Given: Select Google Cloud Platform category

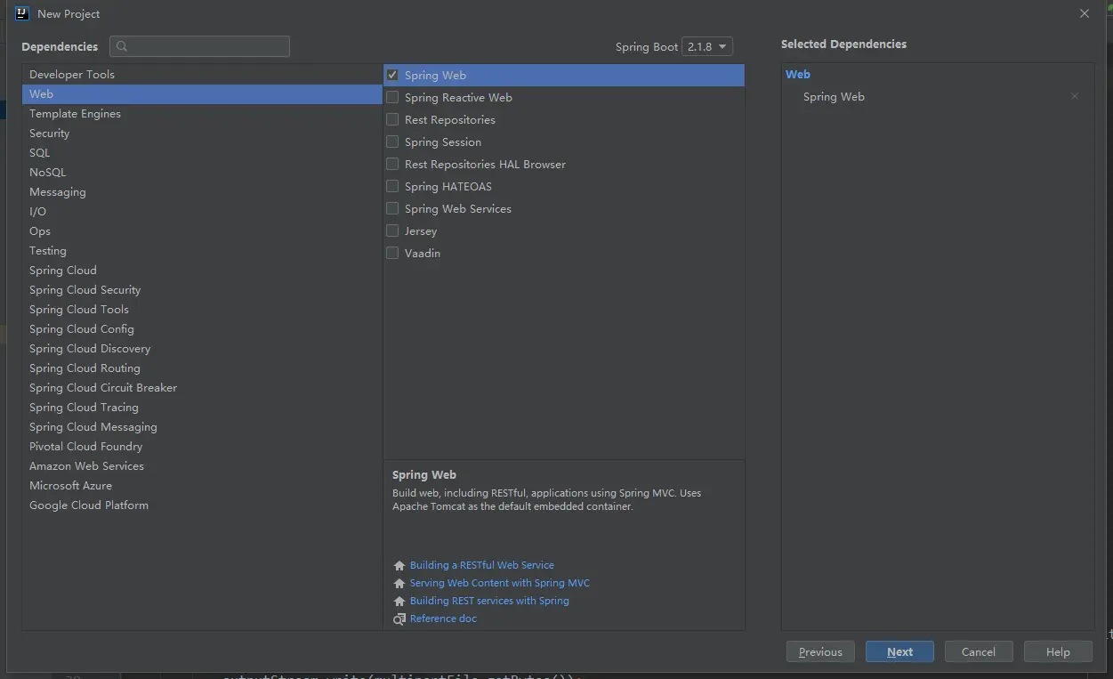Looking at the screenshot, I should 202,505.
